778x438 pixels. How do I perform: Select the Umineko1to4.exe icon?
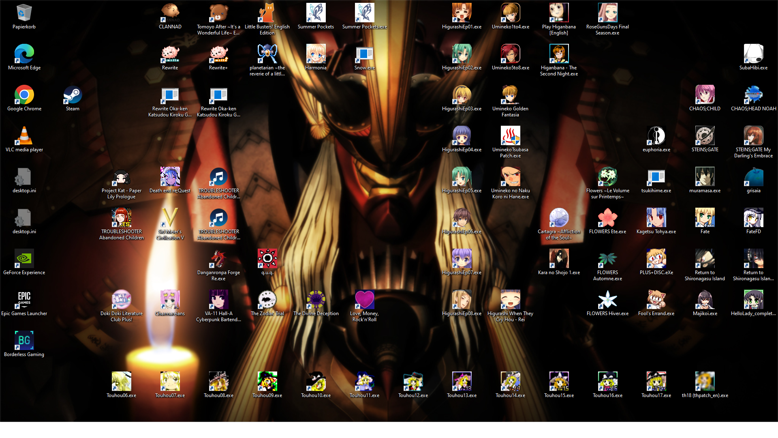[x=510, y=13]
